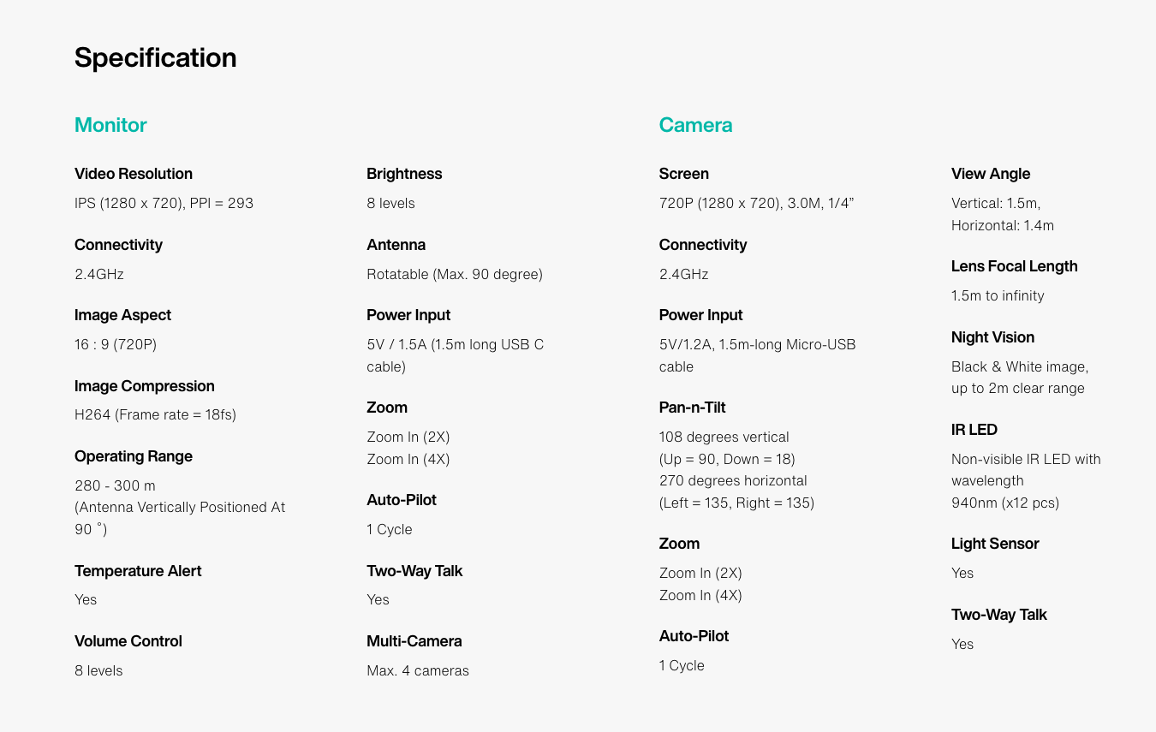Select the Camera section heading
Viewport: 1156px width, 732px height.
pyautogui.click(x=695, y=125)
